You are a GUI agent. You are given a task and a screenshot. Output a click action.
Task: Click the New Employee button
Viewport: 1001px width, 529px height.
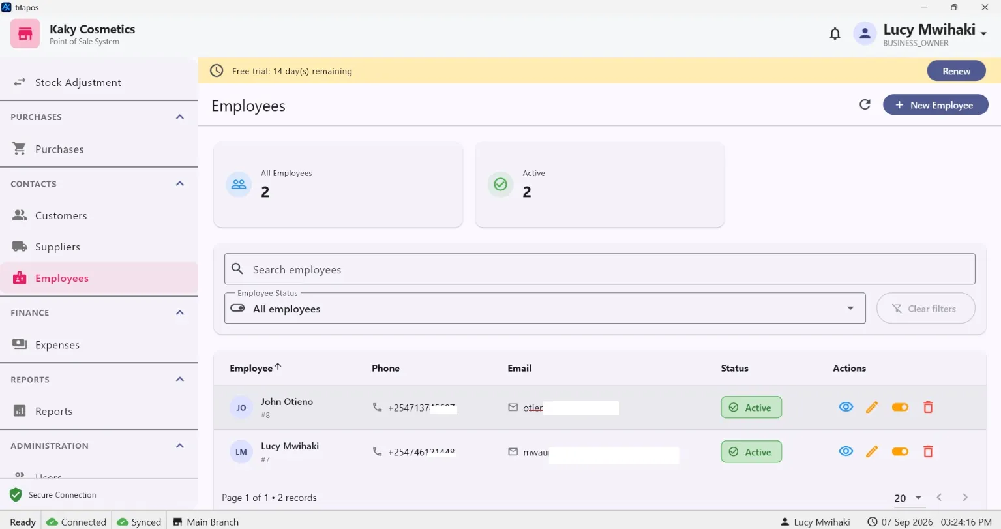click(935, 105)
